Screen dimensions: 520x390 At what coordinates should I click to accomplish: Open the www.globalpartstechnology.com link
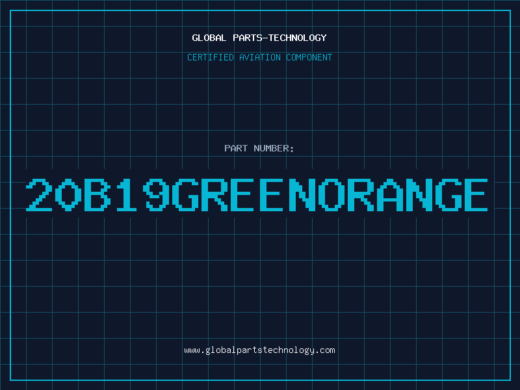click(x=259, y=350)
